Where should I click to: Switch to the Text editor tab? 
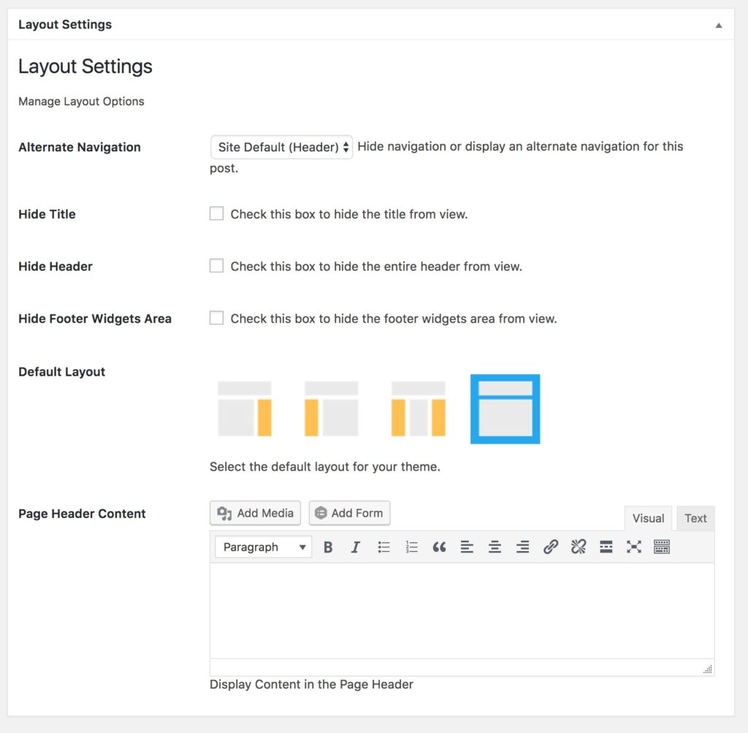[695, 518]
